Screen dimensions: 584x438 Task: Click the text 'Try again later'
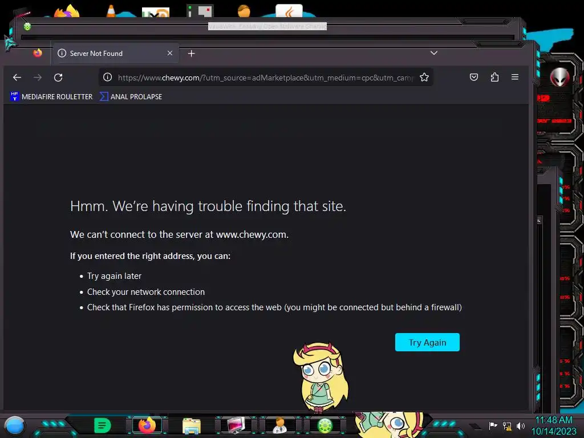point(114,276)
